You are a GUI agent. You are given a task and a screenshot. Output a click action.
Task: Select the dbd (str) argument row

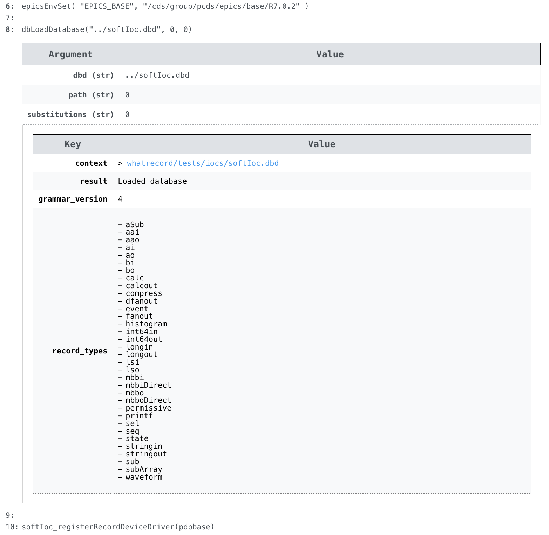(93, 75)
